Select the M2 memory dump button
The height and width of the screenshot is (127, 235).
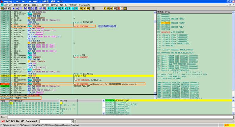[8, 121]
